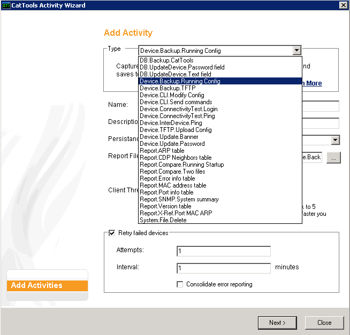350x335 pixels.
Task: Select Device.CLI.Modify Config option
Action: pos(220,95)
